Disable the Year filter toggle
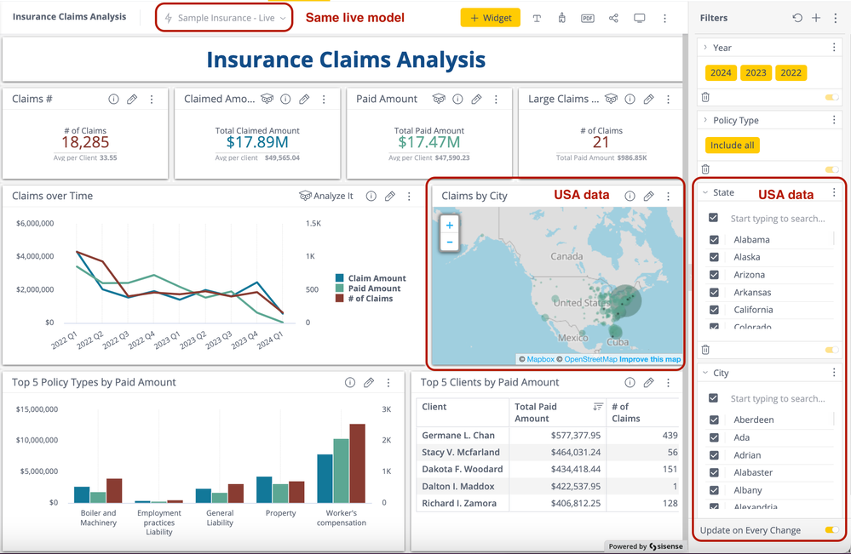Image resolution: width=851 pixels, height=554 pixels. coord(831,98)
